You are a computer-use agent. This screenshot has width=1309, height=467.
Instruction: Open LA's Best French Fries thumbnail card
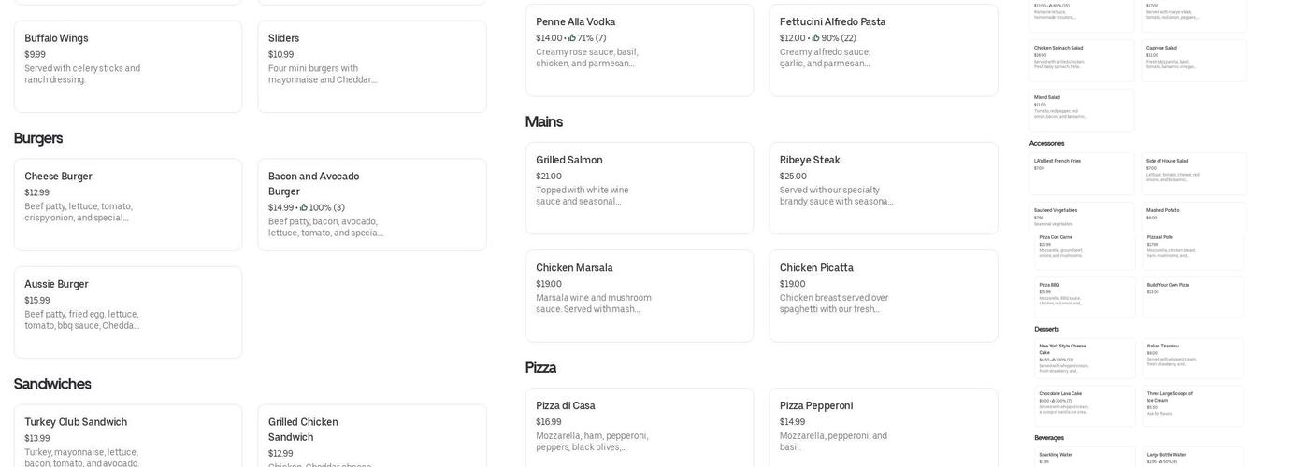pos(1082,173)
